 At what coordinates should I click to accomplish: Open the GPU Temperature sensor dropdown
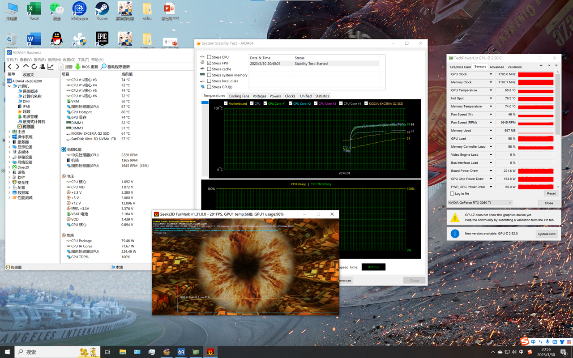pyautogui.click(x=491, y=90)
